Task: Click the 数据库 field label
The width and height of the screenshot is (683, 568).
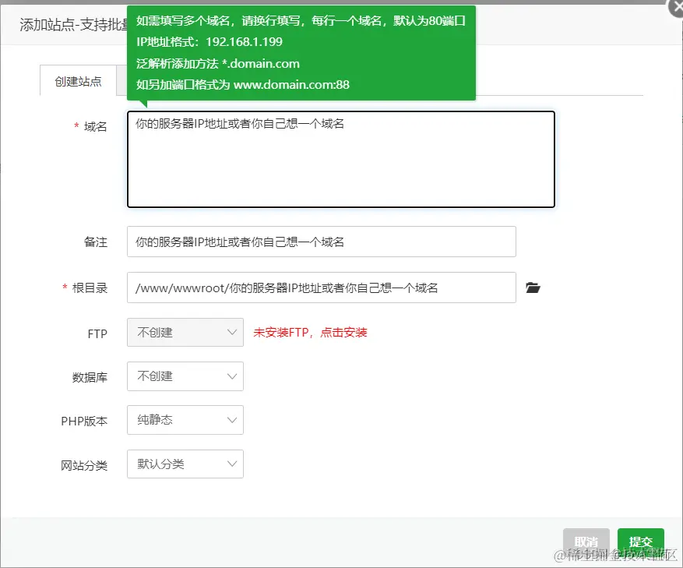Action: (x=90, y=377)
